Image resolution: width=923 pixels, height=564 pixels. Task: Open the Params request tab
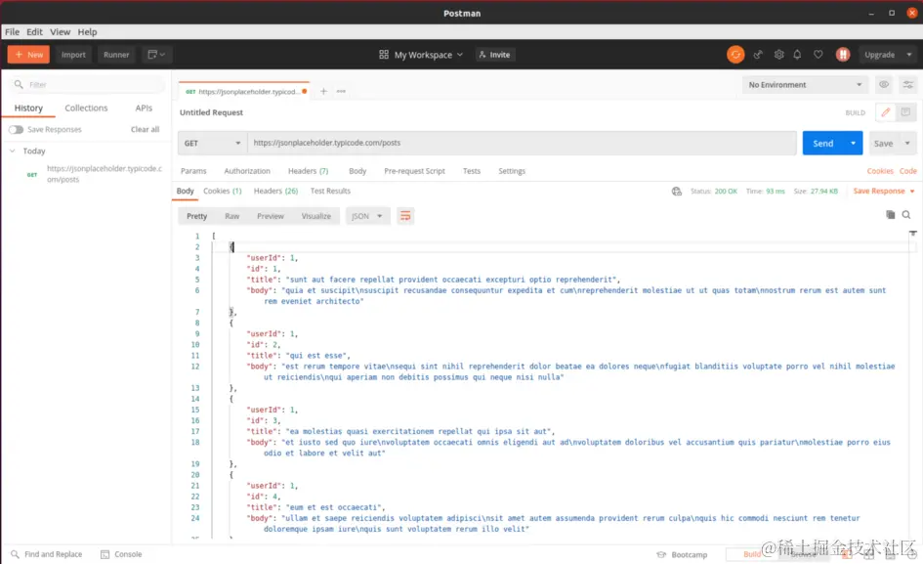[193, 171]
